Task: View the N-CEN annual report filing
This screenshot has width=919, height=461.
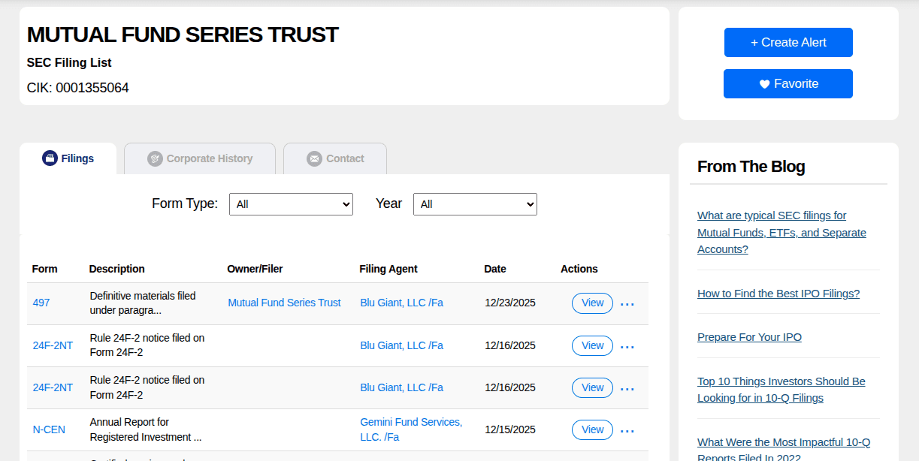Action: click(592, 429)
